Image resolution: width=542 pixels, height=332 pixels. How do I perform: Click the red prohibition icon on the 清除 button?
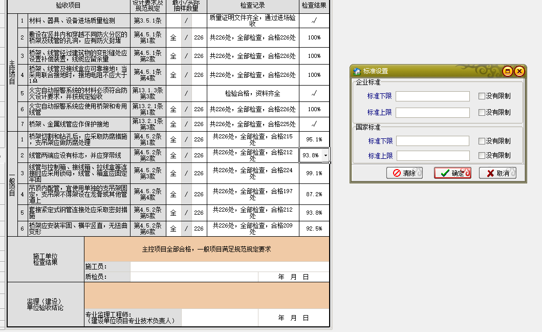(396, 173)
